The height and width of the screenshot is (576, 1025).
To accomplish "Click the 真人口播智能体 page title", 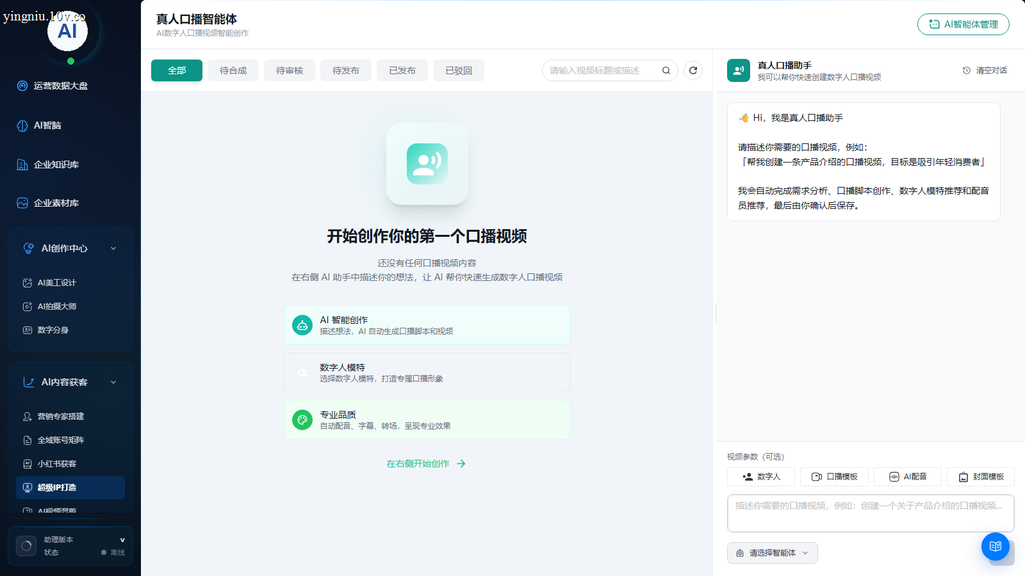I will (197, 19).
